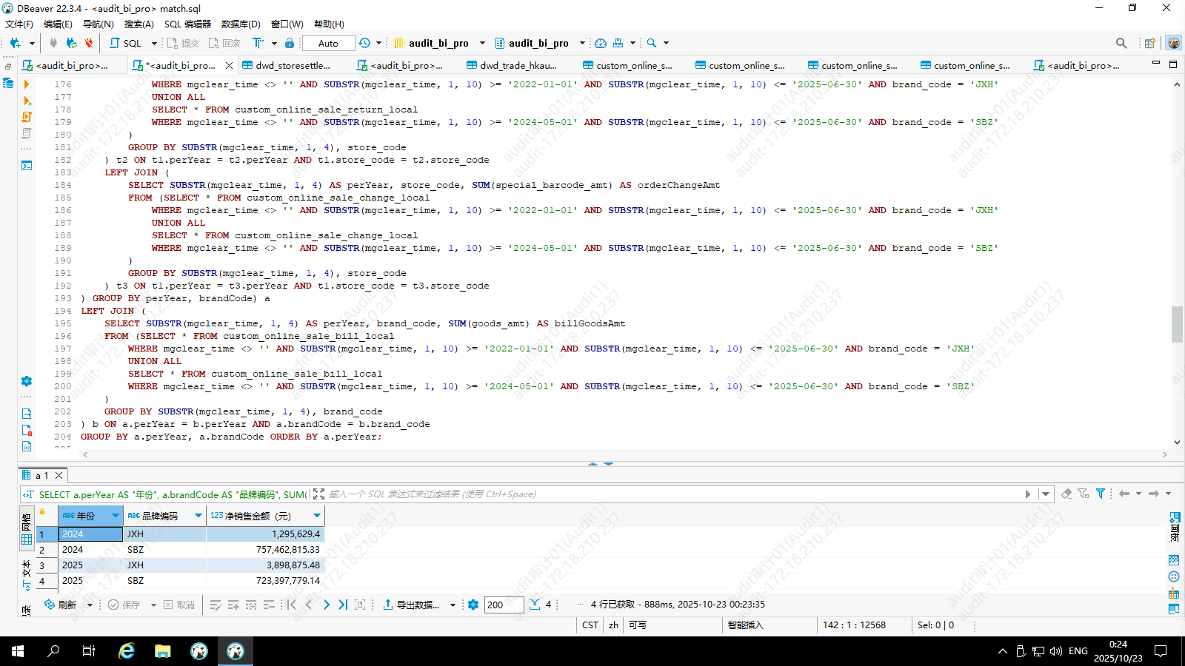Go to next results page arrow
Viewport: 1185px width, 666px height.
326,605
